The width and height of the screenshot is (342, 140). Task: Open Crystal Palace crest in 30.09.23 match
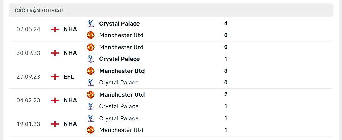pyautogui.click(x=91, y=59)
